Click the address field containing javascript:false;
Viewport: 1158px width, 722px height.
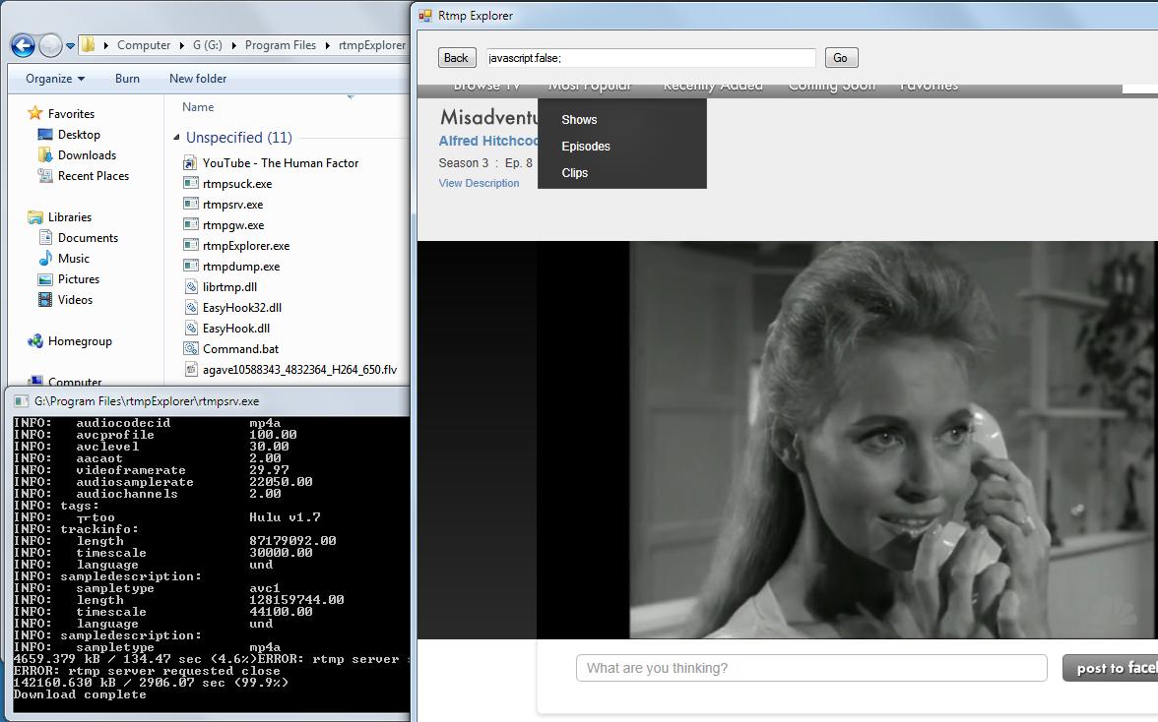(651, 57)
